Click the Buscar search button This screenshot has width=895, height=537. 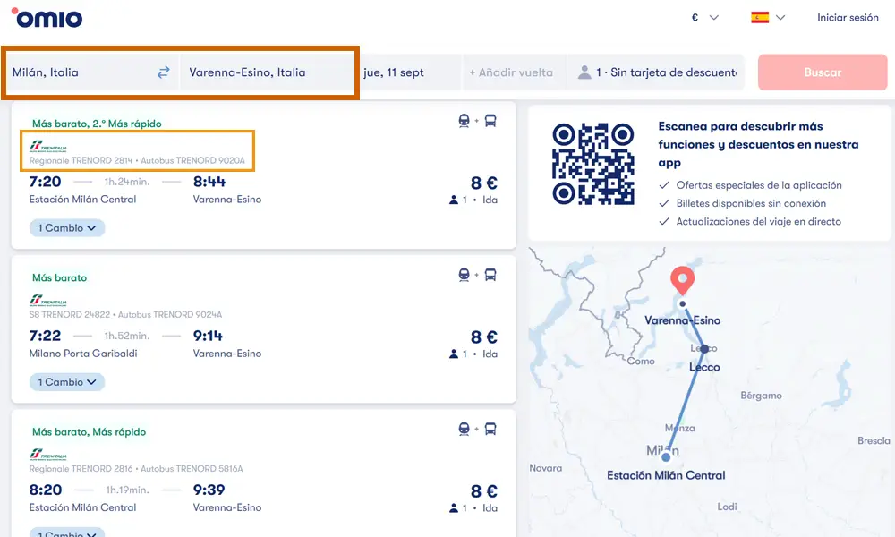(823, 72)
